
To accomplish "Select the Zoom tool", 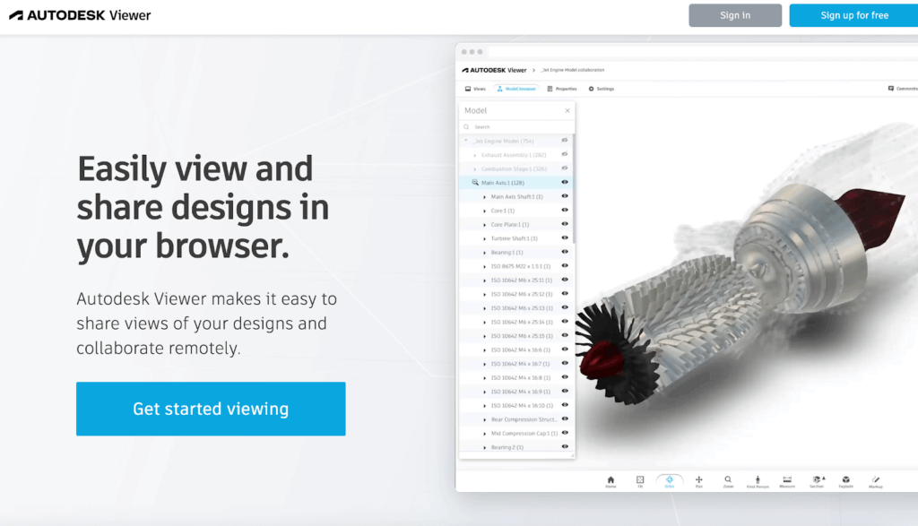I will pyautogui.click(x=728, y=480).
